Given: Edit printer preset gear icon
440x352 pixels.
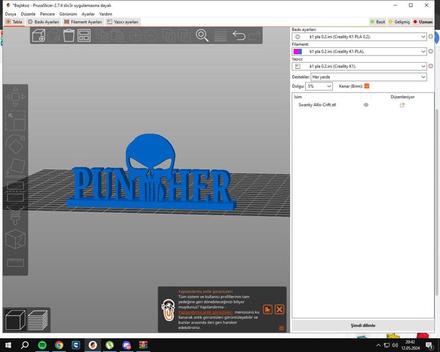Looking at the screenshot, I should tap(431, 66).
